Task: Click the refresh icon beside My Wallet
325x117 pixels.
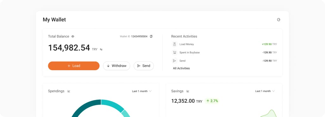Action: click(278, 20)
